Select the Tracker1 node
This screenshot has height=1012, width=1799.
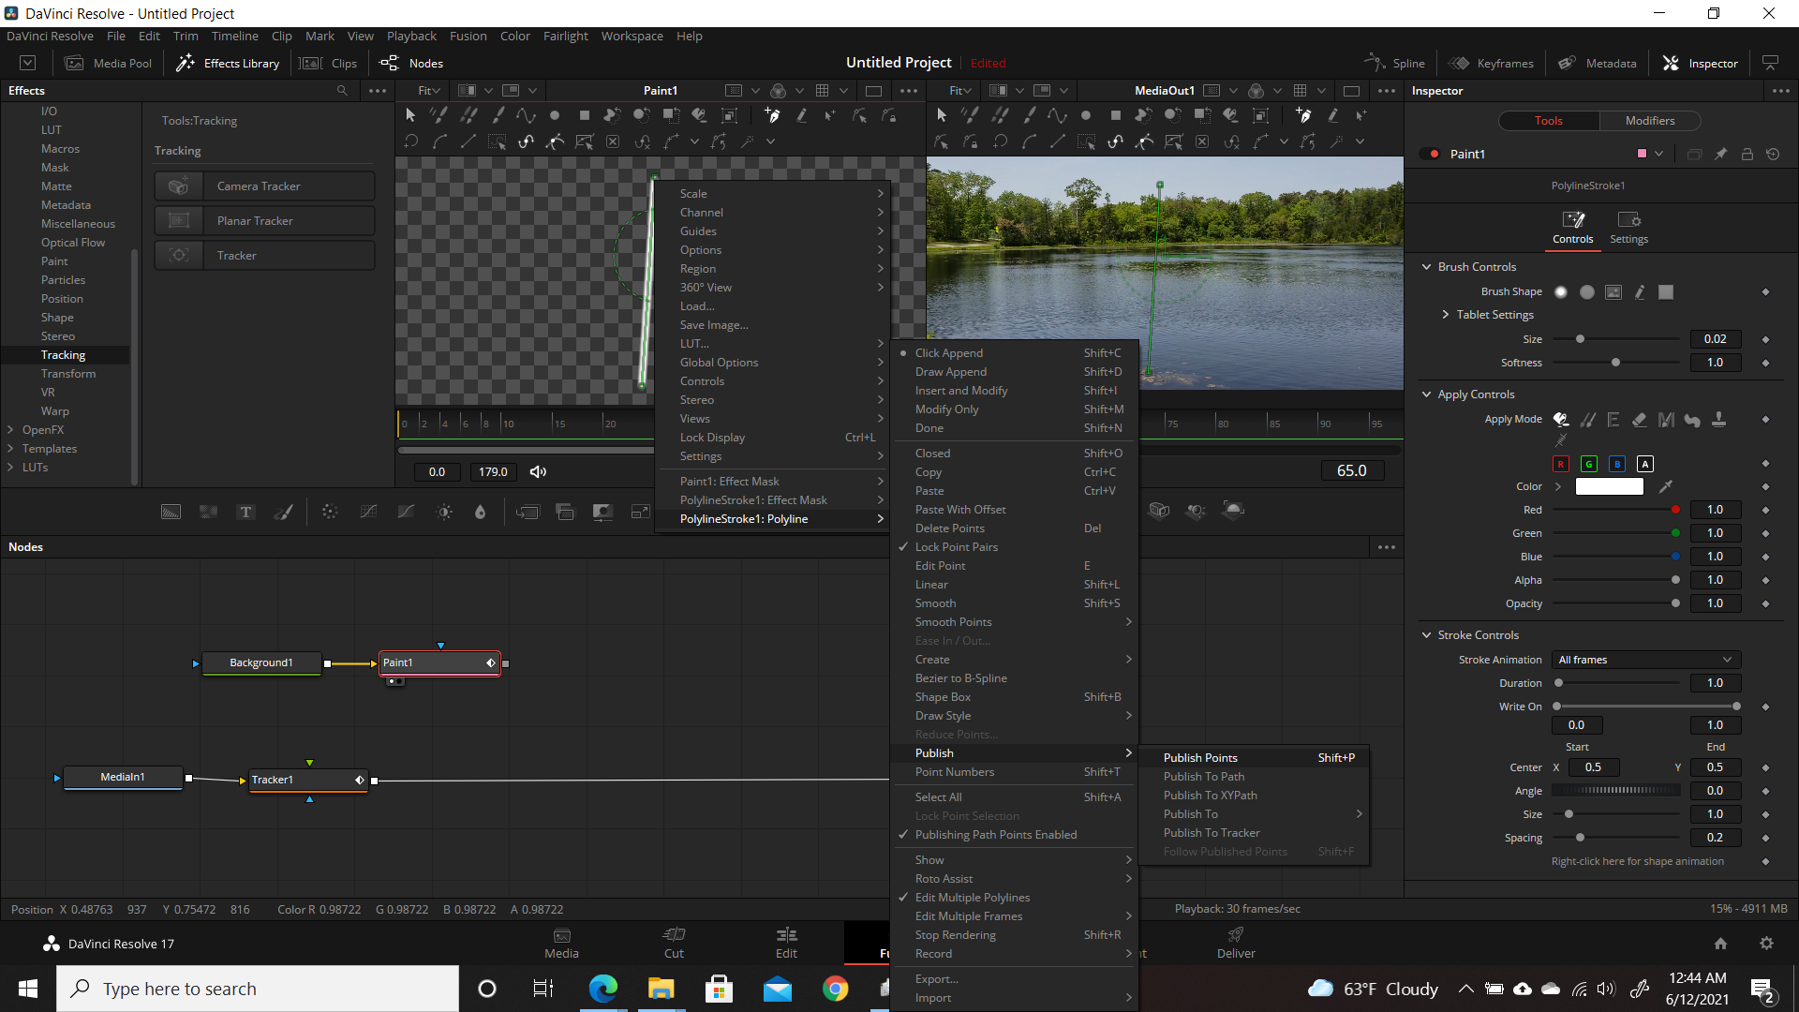(309, 780)
